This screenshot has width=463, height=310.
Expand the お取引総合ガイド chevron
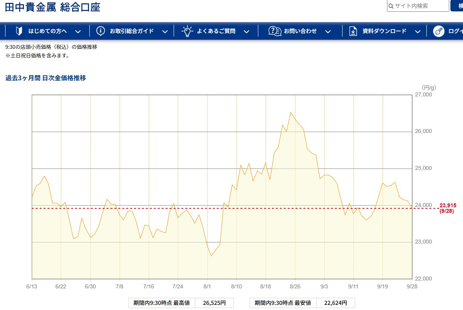click(165, 31)
